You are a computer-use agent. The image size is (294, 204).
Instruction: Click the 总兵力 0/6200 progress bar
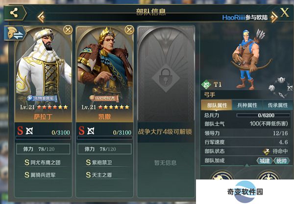263,115
